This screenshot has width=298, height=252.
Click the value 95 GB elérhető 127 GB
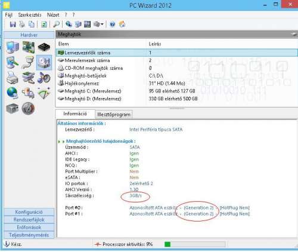pyautogui.click(x=172, y=91)
